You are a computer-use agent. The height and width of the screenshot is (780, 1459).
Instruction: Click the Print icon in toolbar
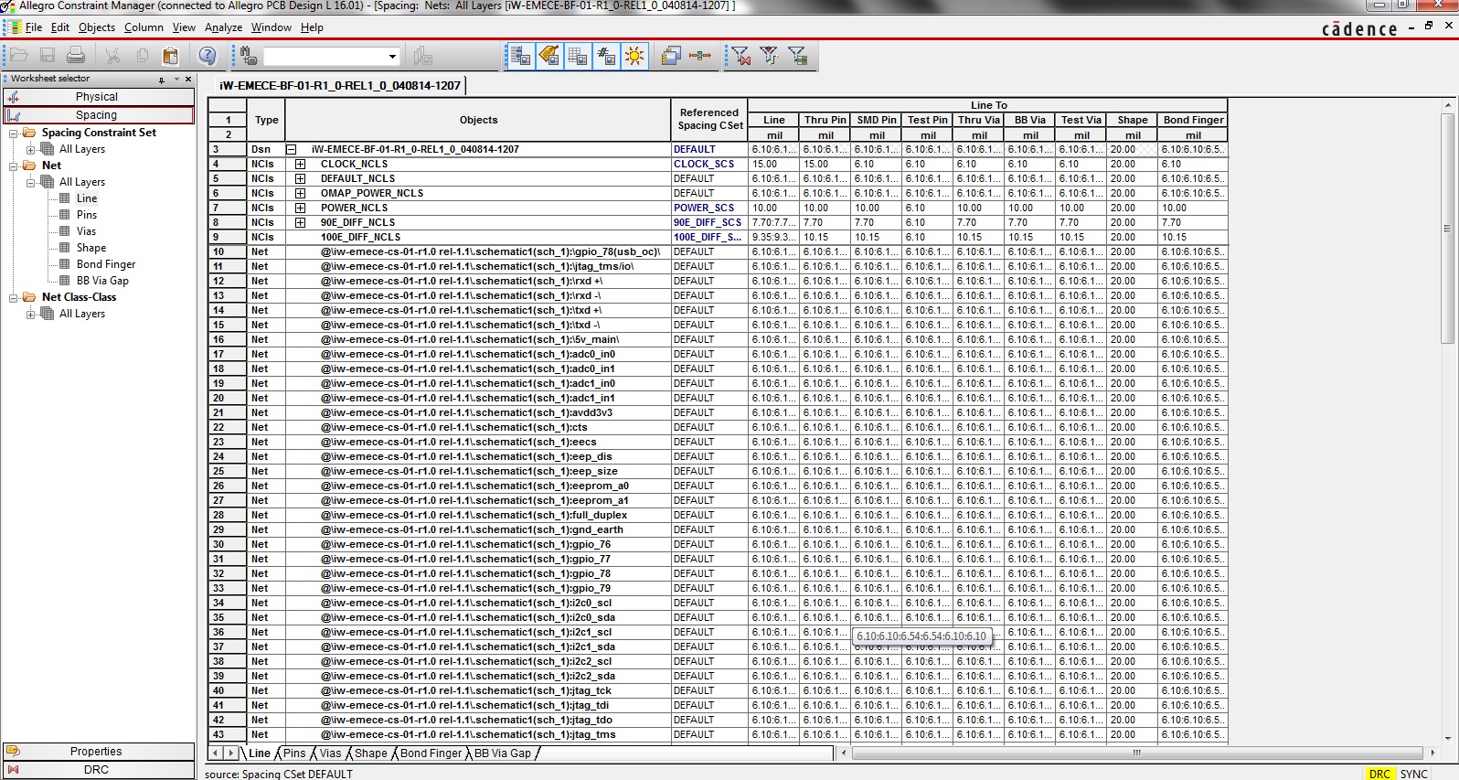76,56
